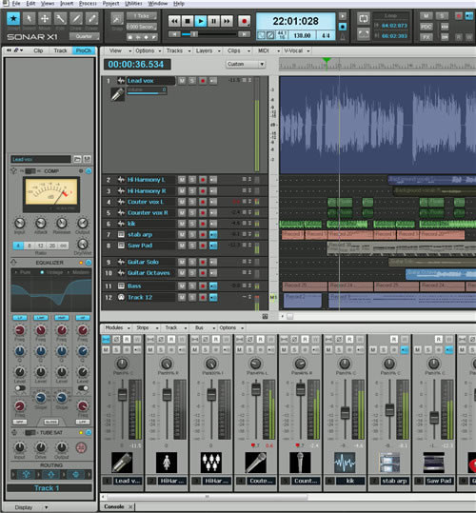Viewport: 476px width, 513px height.
Task: Arm record on the klk track
Action: coord(203,224)
